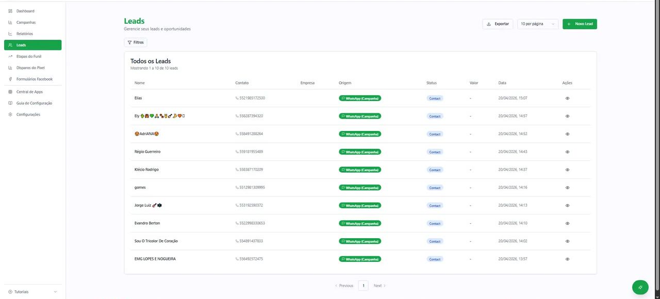Click eye icon for EMG LOPES E NOGUEIRA
660x299 pixels.
coord(567,259)
